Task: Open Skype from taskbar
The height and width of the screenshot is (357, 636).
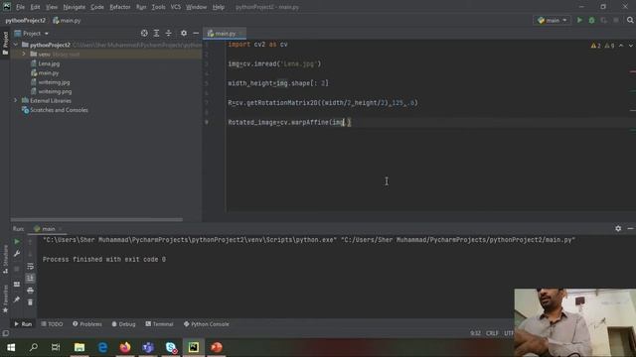Action: coord(171,347)
